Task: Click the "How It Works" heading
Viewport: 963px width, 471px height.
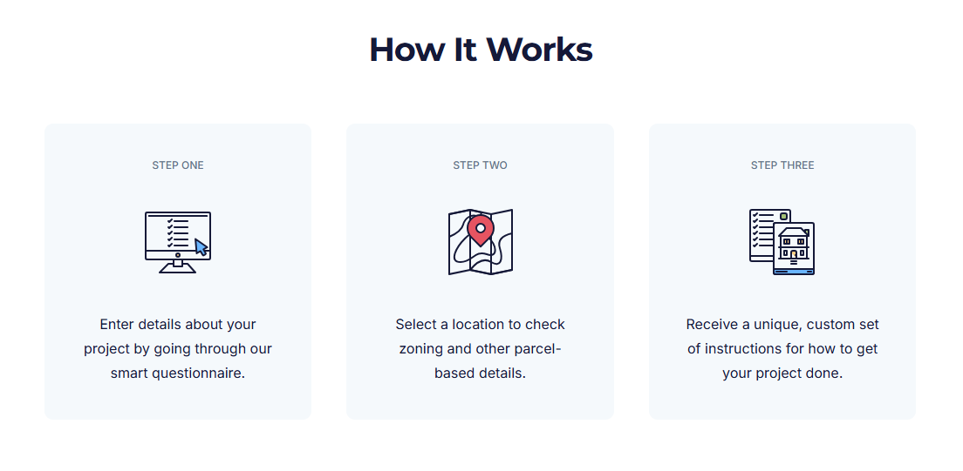Action: click(481, 49)
